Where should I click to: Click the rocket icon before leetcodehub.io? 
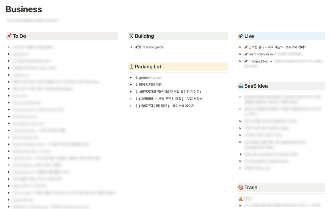pyautogui.click(x=246, y=54)
